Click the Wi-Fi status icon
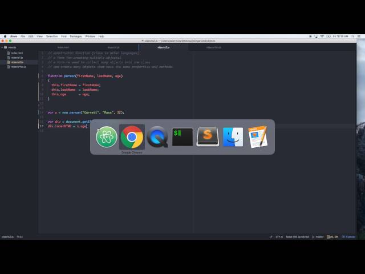This screenshot has width=365, height=274. [x=322, y=37]
